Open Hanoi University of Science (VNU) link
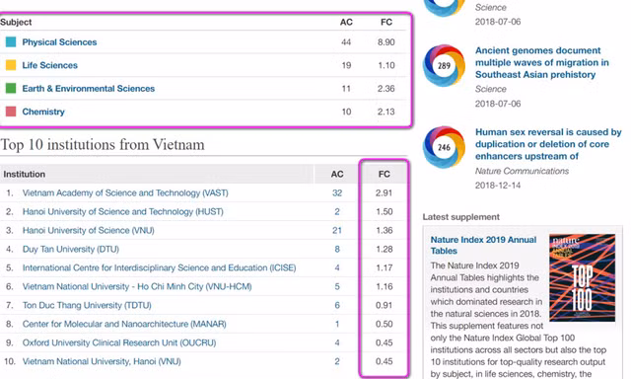This screenshot has width=631, height=379. tap(88, 230)
